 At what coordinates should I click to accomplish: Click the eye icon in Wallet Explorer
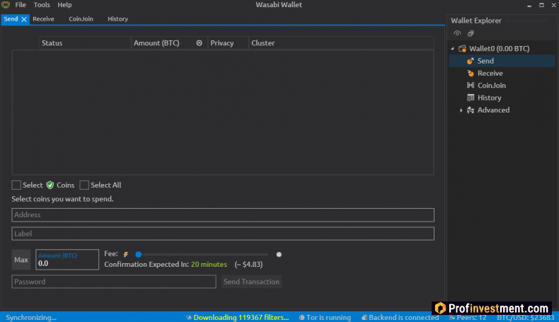[457, 33]
